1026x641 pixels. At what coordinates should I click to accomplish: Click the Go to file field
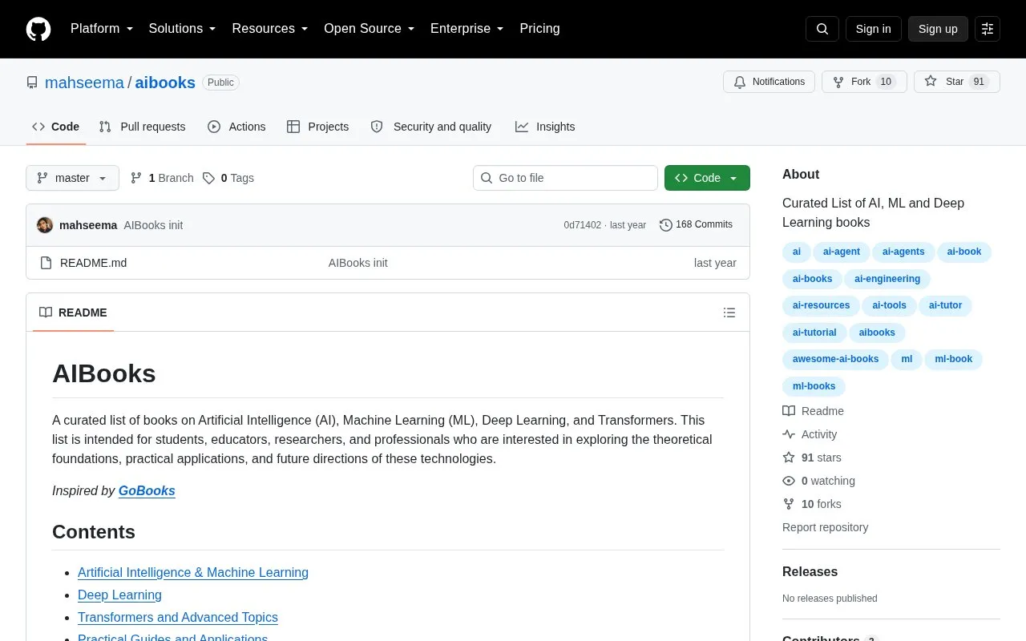pos(565,178)
